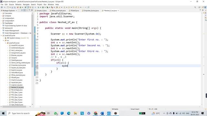The height and width of the screenshot is (116, 207).
Task: Click the toolbar search magnifier icon
Action: tap(195, 7)
